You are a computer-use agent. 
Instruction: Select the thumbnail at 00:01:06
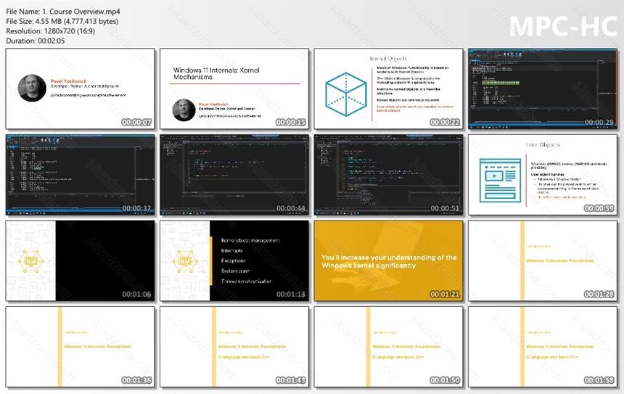click(81, 260)
